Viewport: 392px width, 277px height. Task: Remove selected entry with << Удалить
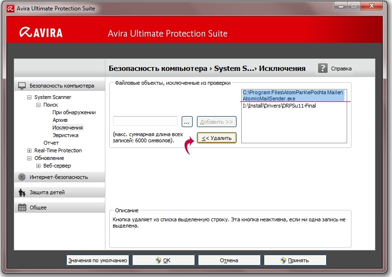[217, 138]
